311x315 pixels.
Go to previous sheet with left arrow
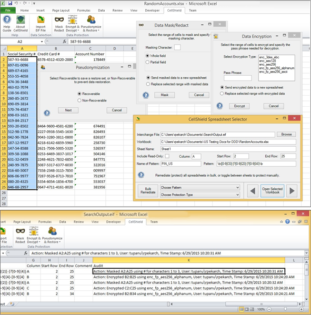point(253,191)
